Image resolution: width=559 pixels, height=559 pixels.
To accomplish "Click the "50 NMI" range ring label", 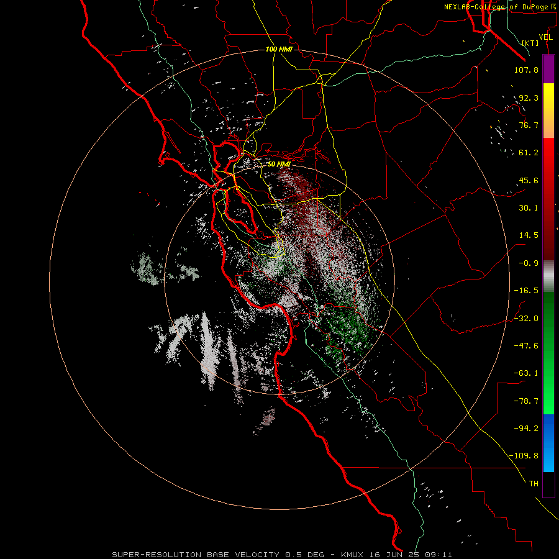I will [279, 165].
